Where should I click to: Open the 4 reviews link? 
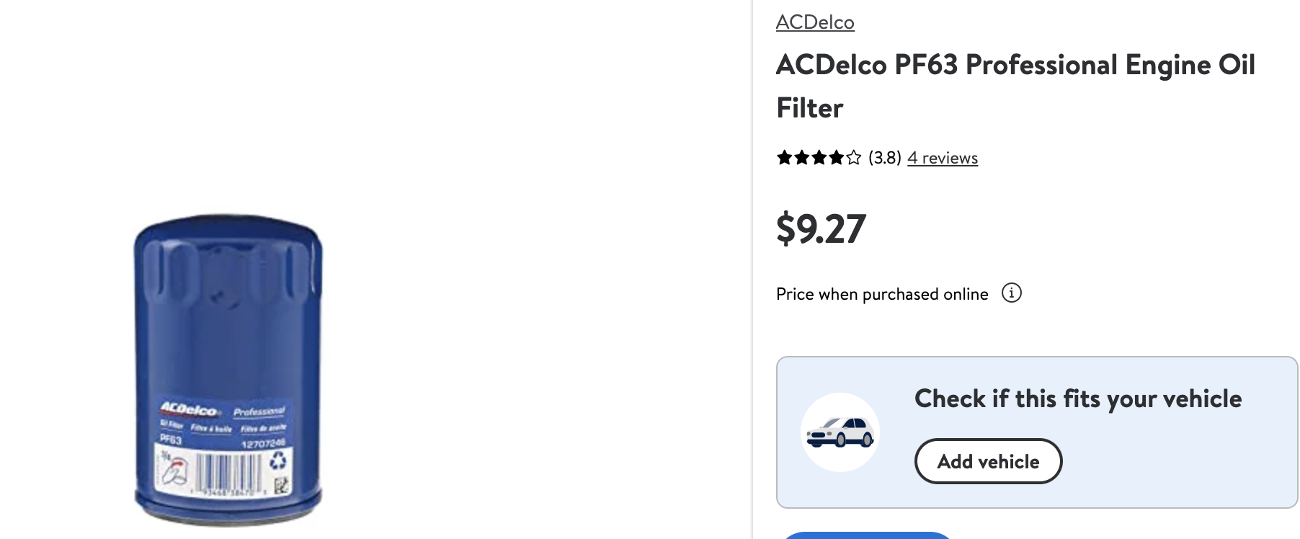click(x=943, y=158)
